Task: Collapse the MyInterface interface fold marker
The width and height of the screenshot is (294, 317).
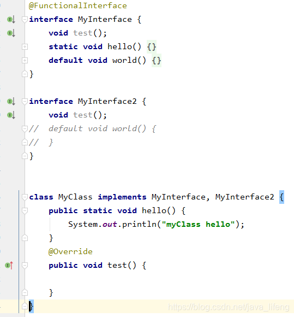Action: pyautogui.click(x=25, y=20)
